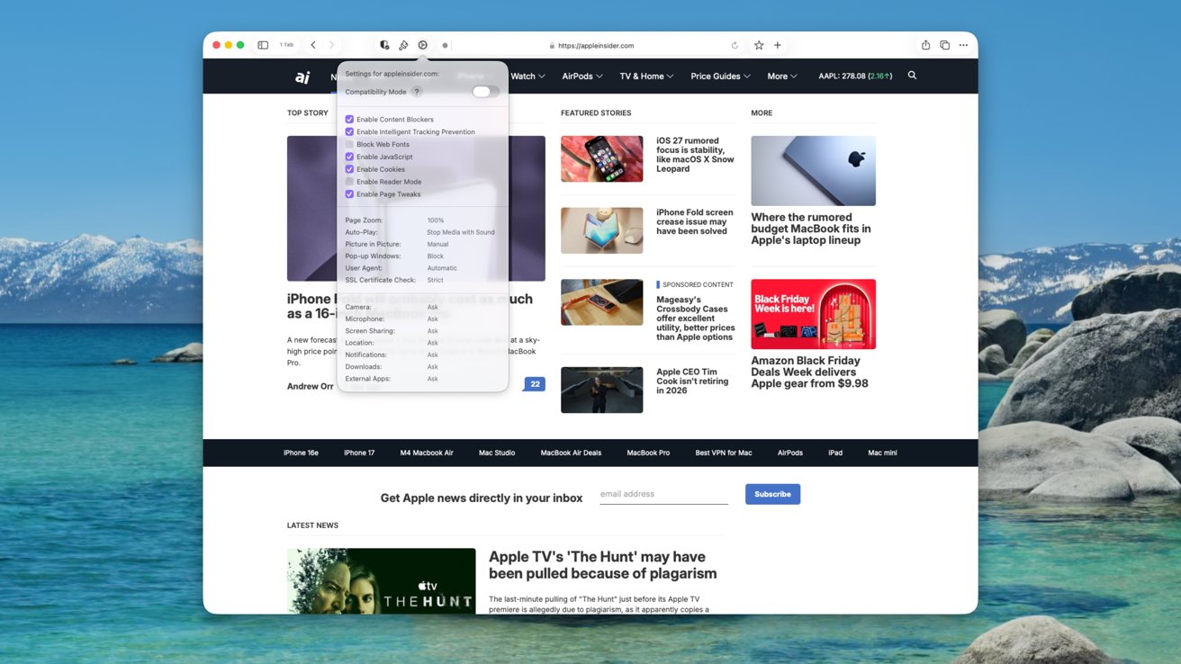Open the Auto-Play setting dropdown
Viewport: 1181px width, 664px height.
tap(460, 232)
